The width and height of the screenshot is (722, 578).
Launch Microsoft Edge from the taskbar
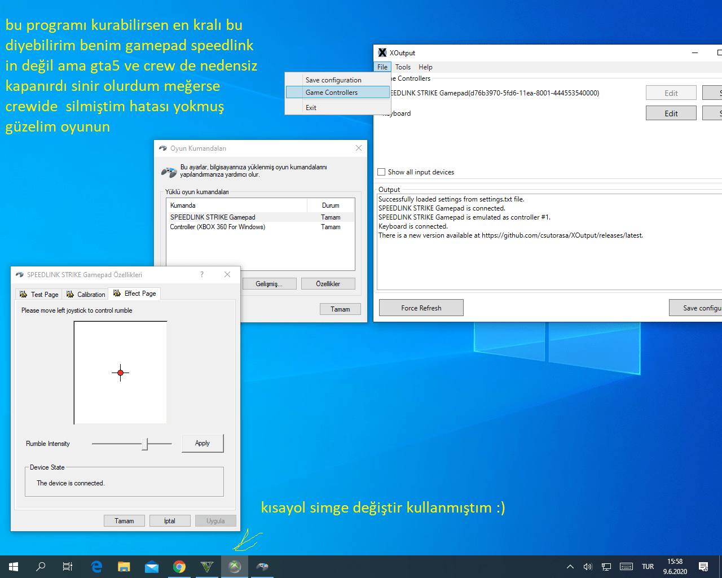96,567
